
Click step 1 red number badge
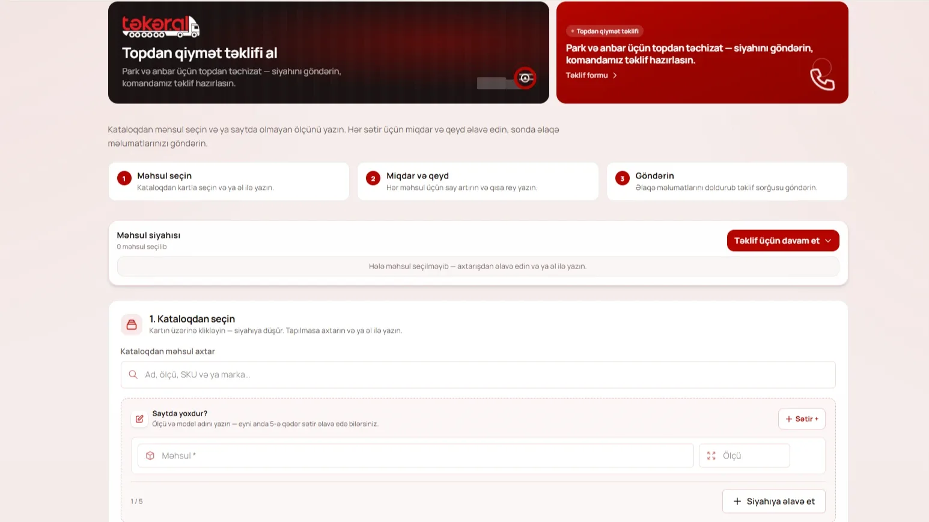pos(124,178)
